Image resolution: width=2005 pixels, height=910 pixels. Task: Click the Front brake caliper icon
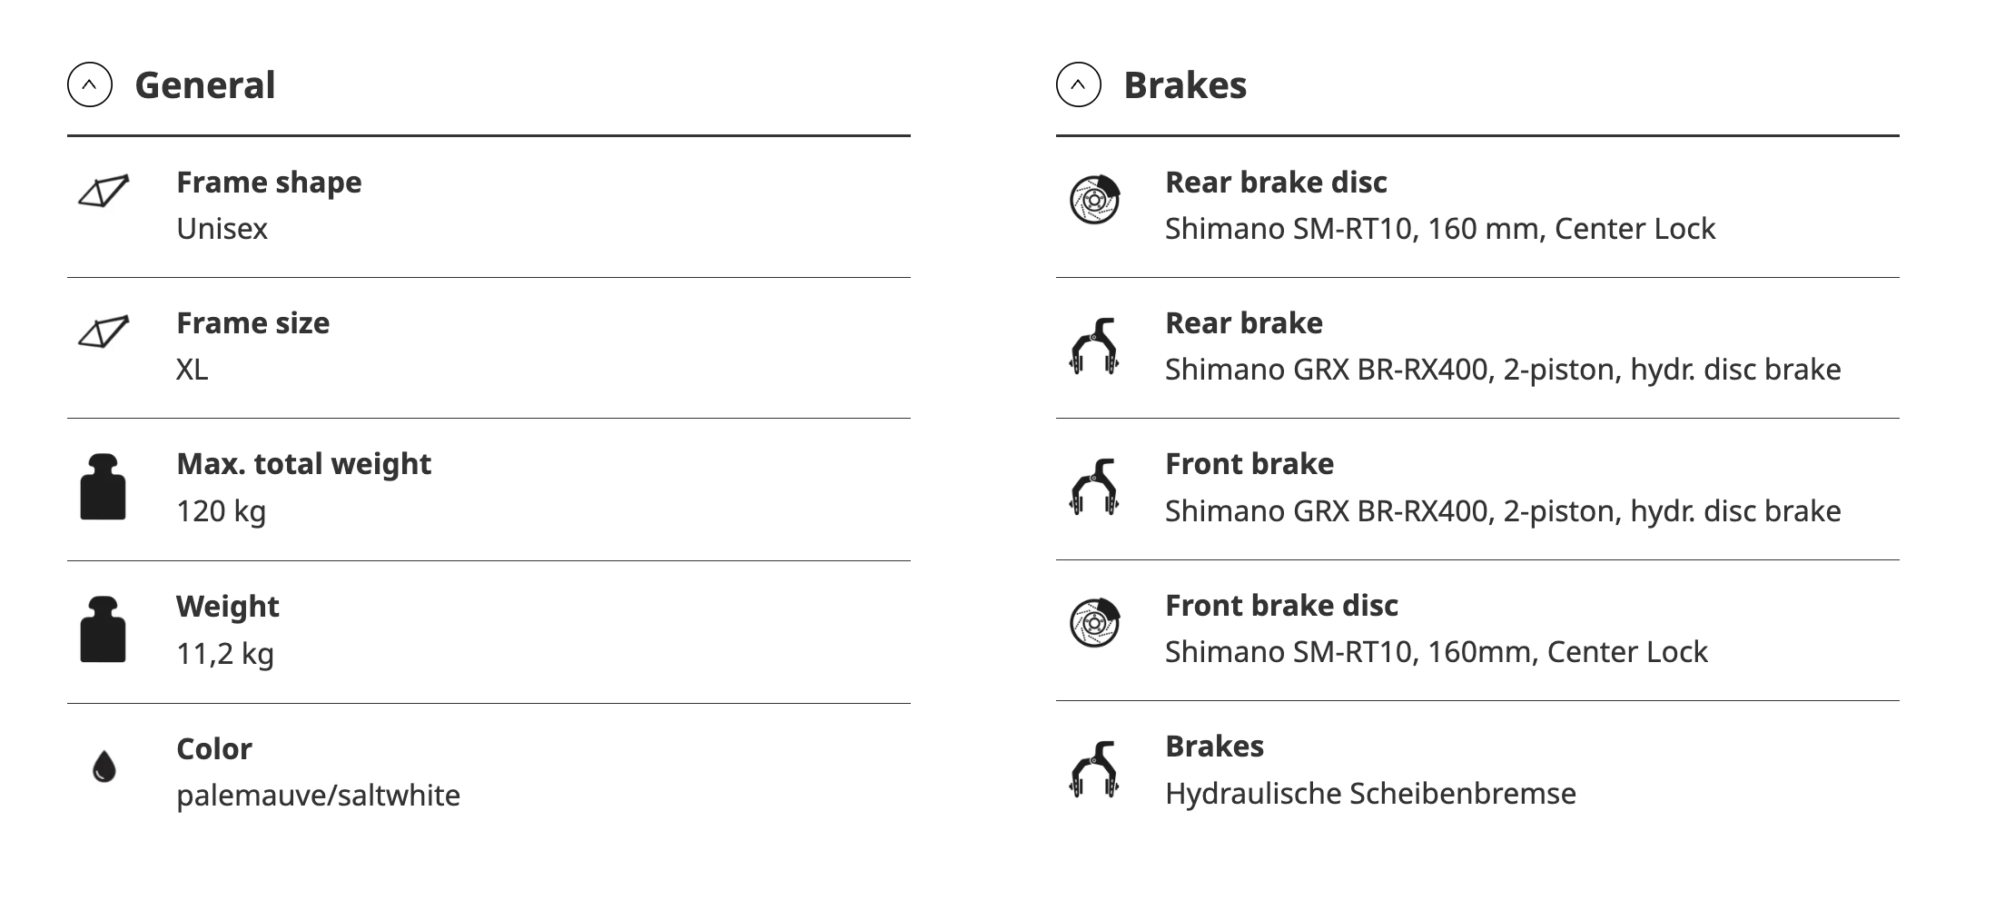click(1094, 487)
